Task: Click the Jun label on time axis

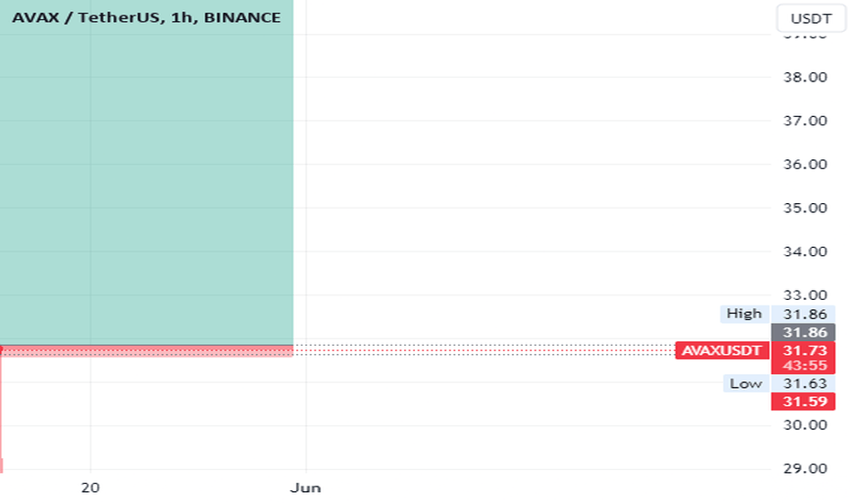Action: (x=305, y=487)
